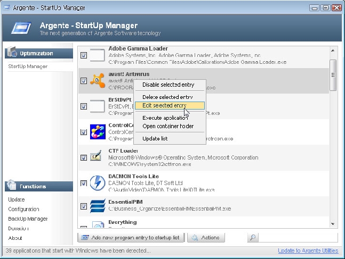This screenshot has width=345, height=259.
Task: Click the EssentialPIM blue stripes icon
Action: point(97,206)
